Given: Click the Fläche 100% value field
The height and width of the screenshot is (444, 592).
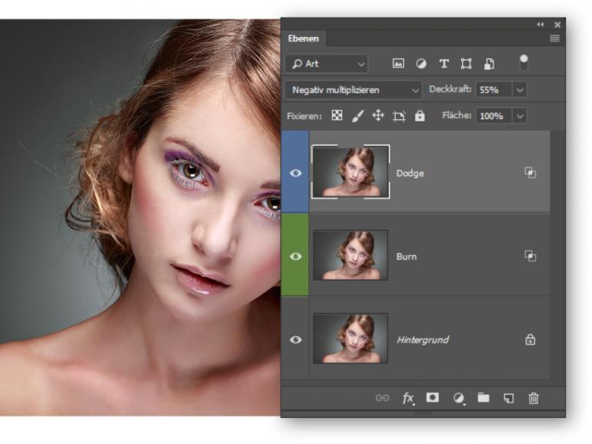Looking at the screenshot, I should pos(494,116).
